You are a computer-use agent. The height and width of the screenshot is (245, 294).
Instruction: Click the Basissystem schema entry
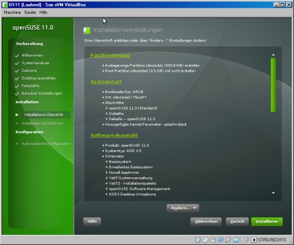(120, 162)
